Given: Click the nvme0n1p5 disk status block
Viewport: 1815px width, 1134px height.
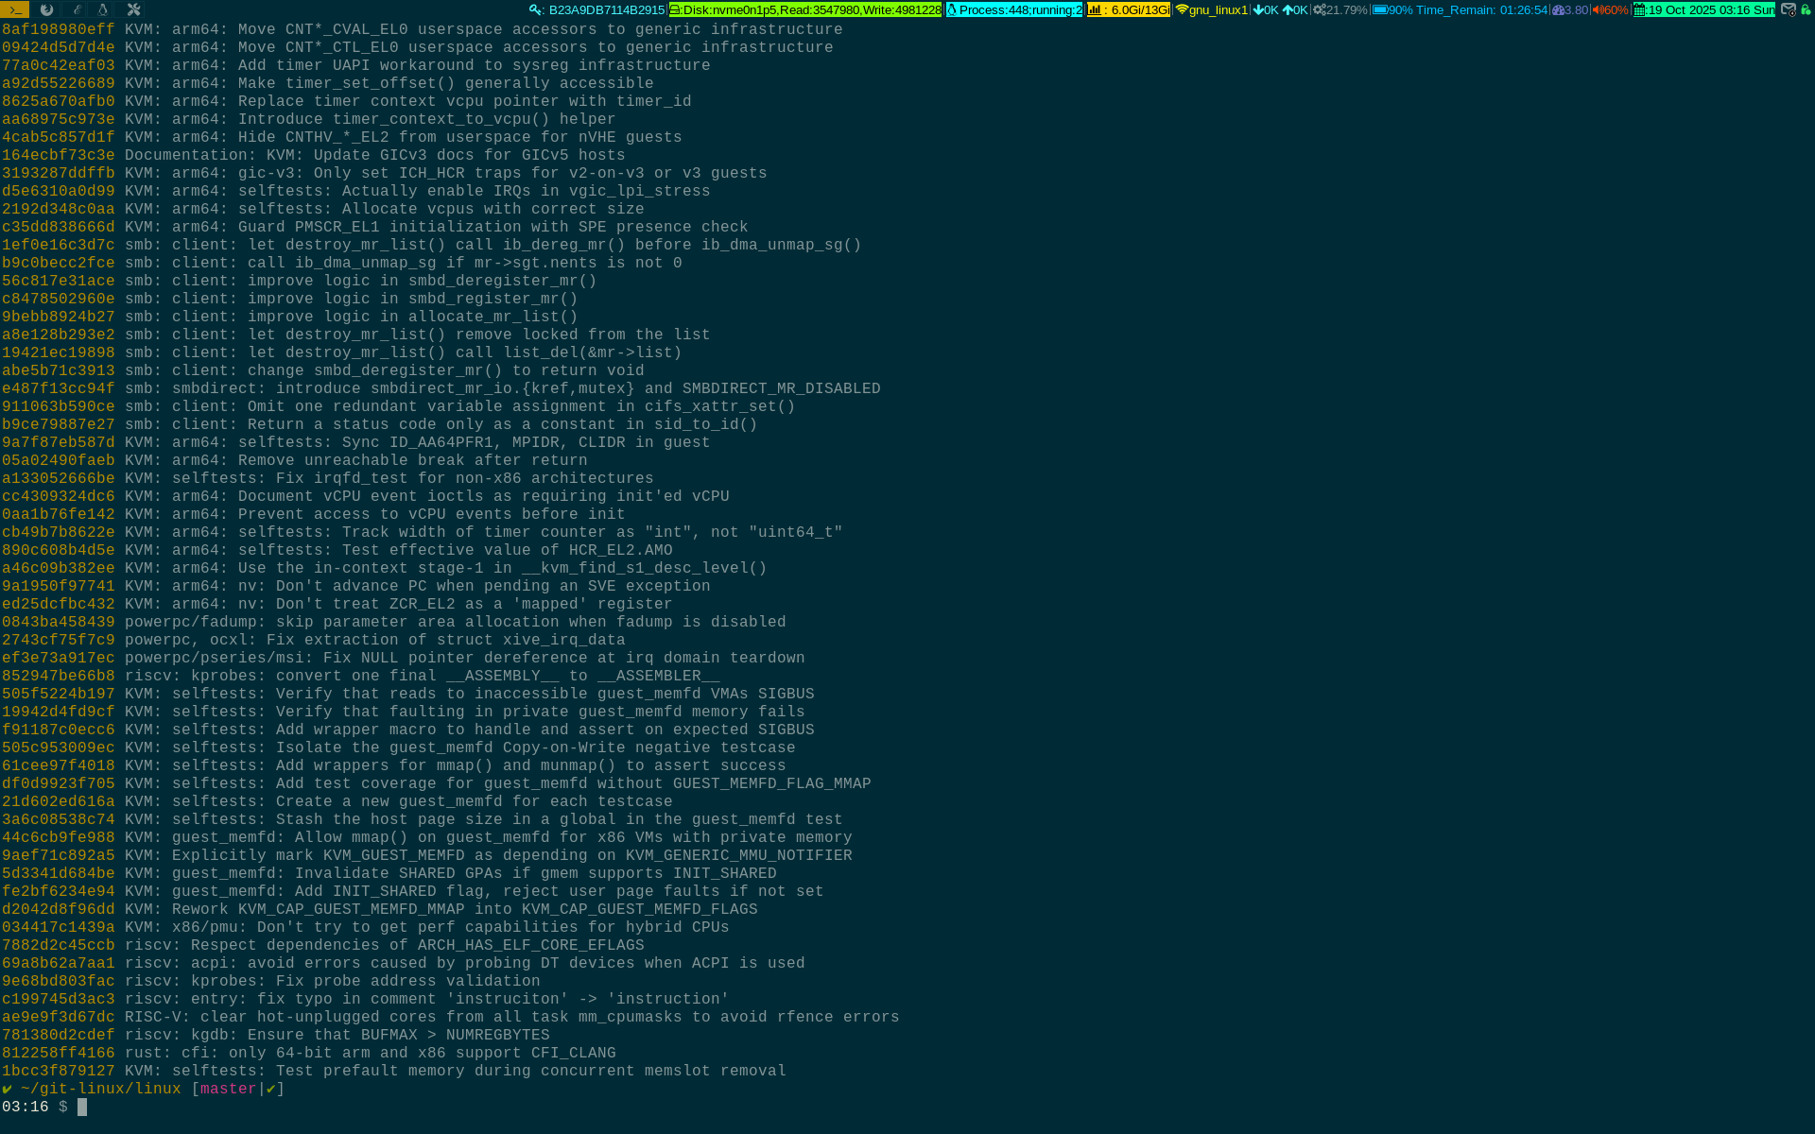Looking at the screenshot, I should [x=805, y=9].
